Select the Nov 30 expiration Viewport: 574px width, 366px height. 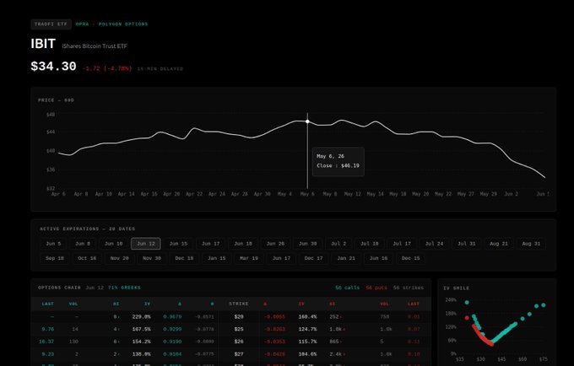(x=152, y=258)
